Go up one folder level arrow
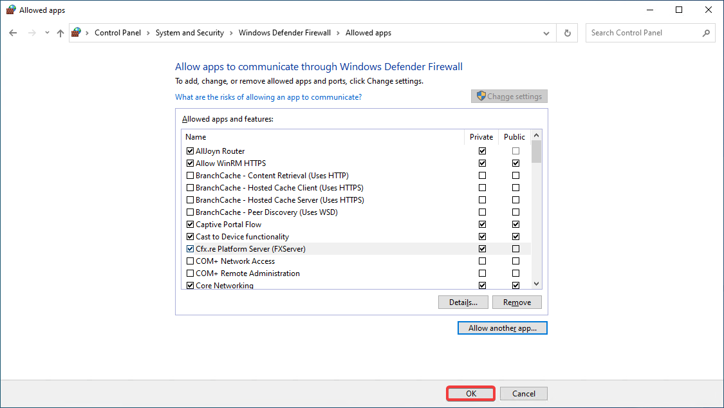The image size is (724, 408). (60, 33)
